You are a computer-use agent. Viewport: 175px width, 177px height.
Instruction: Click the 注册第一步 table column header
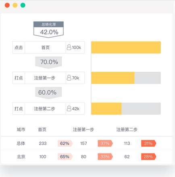coord(83,129)
